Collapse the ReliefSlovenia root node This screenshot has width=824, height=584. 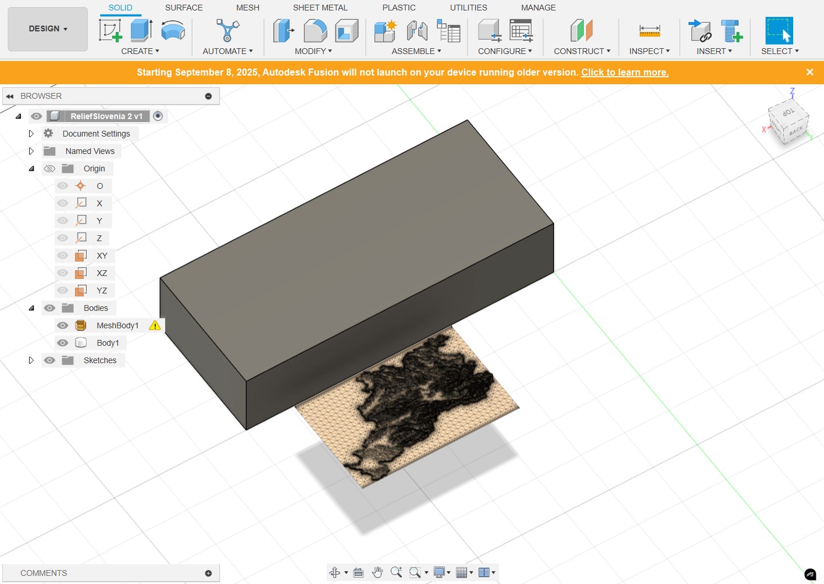pos(18,116)
